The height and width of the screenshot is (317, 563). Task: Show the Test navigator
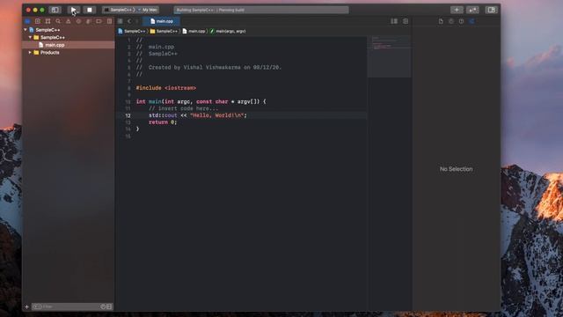tap(78, 21)
